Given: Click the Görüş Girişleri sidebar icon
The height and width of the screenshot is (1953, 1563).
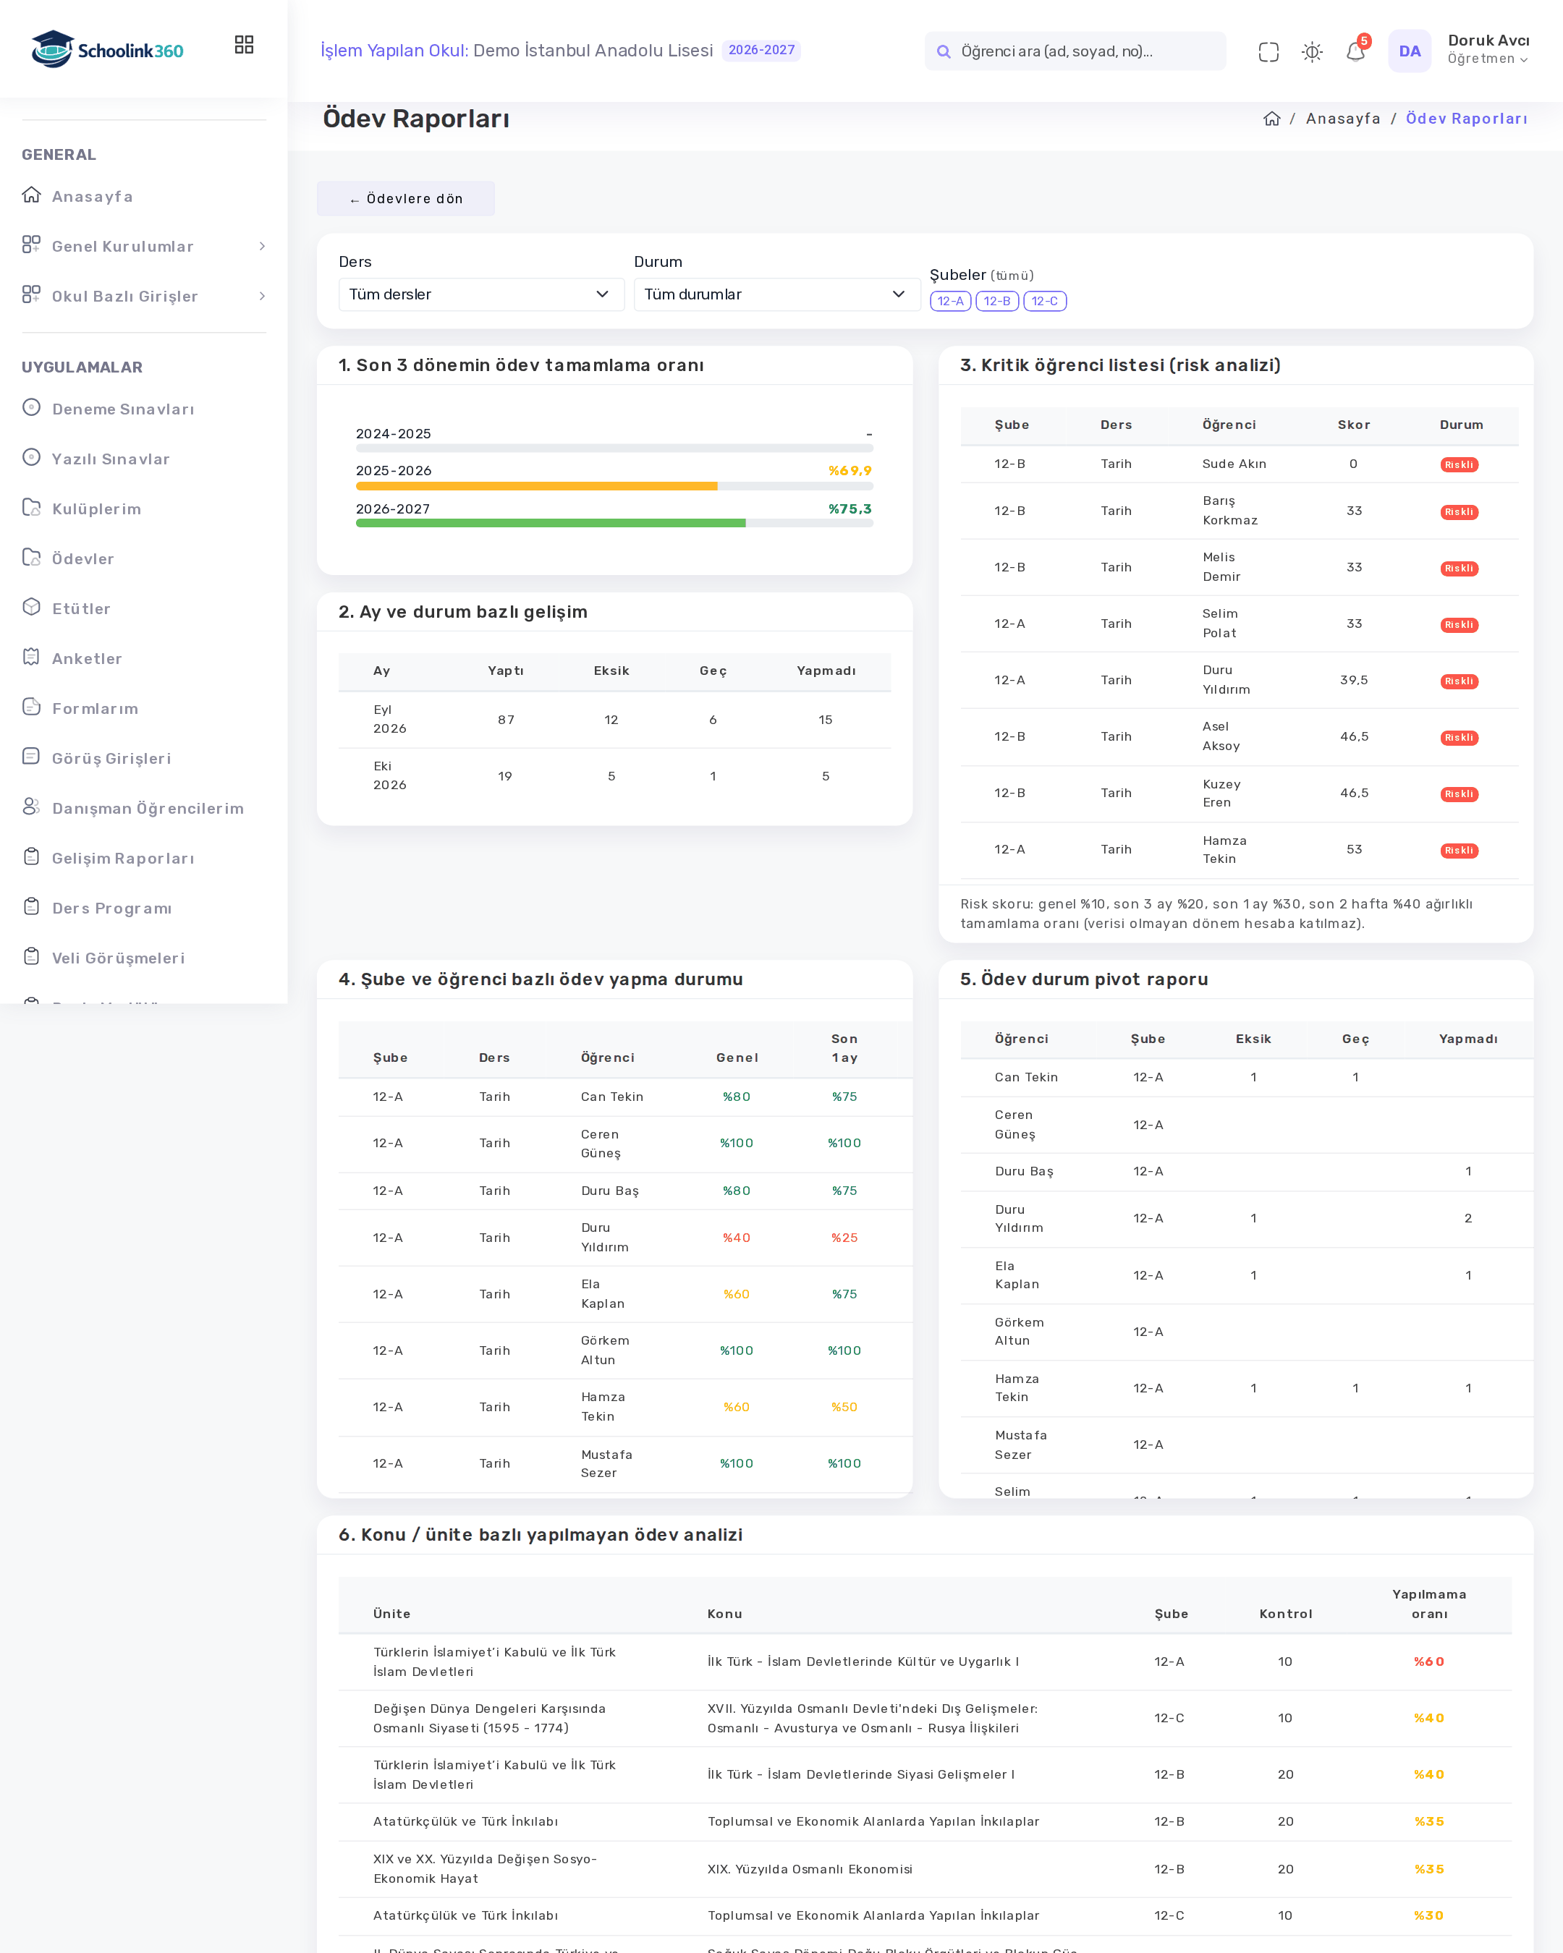Looking at the screenshot, I should (32, 757).
